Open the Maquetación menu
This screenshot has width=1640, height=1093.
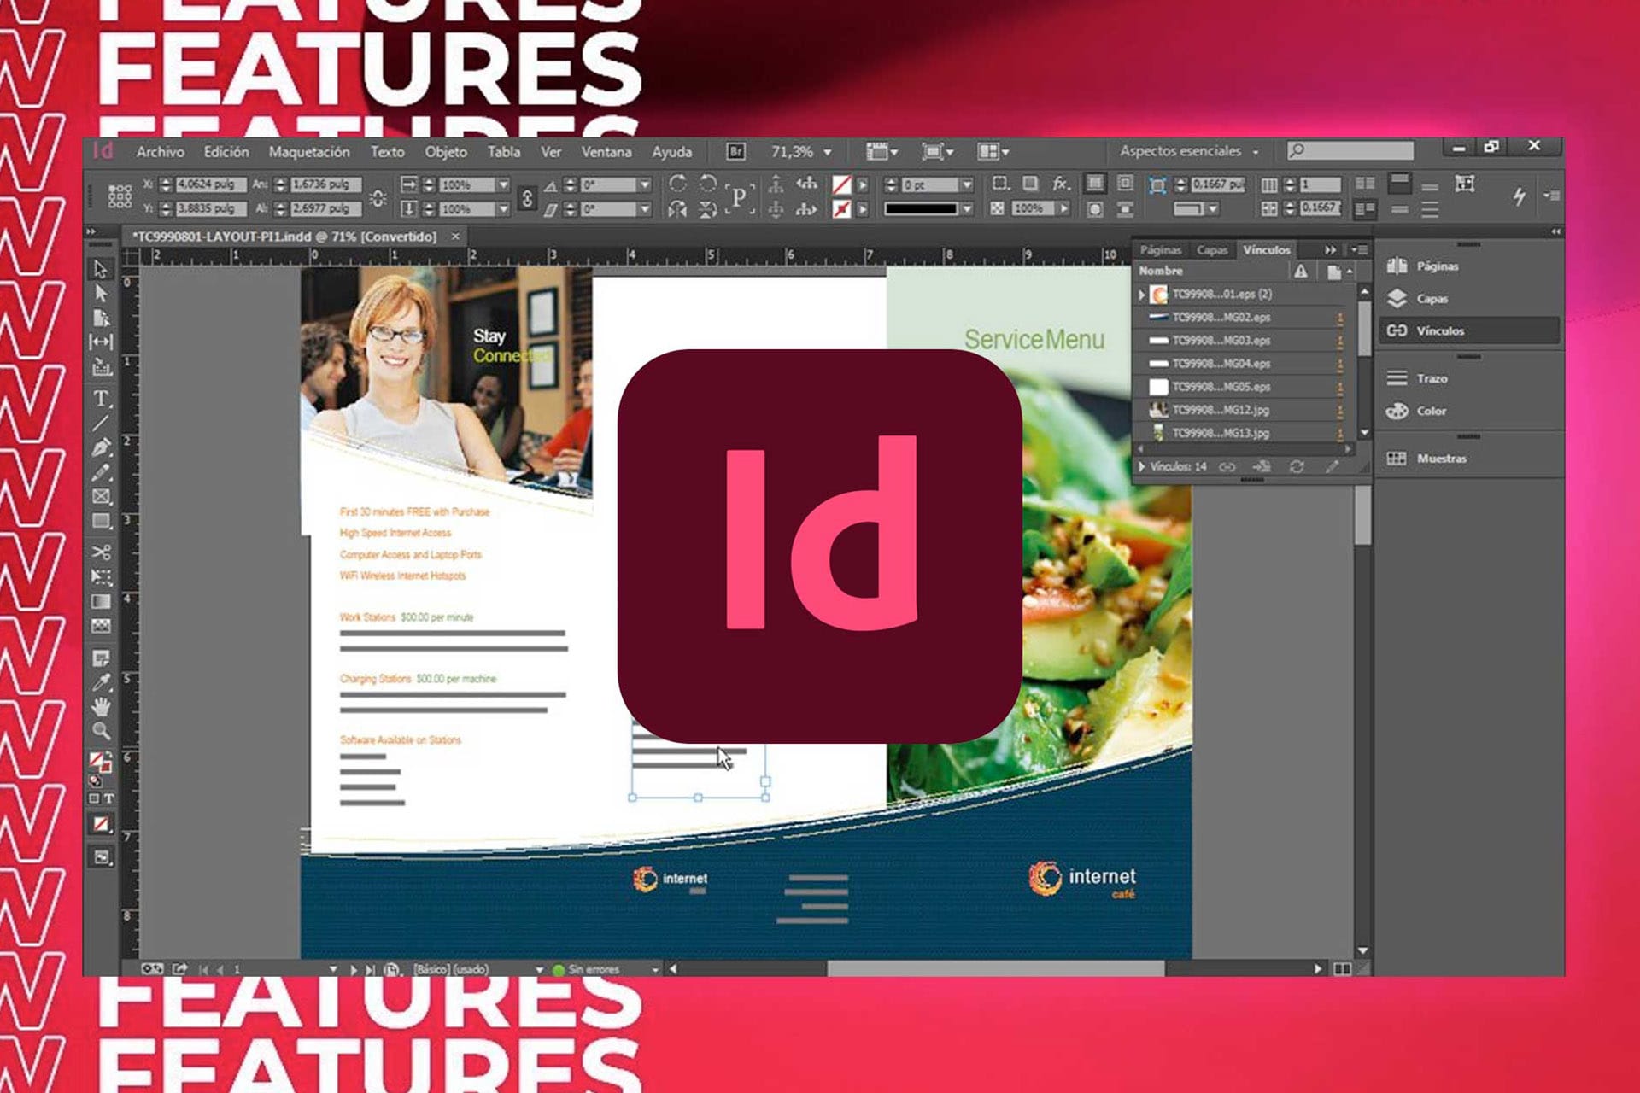(309, 151)
